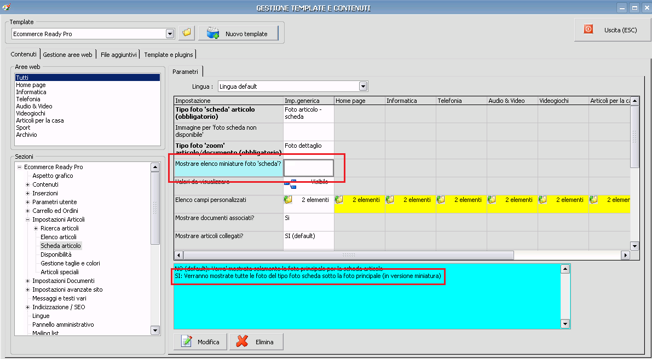Select the Parametri tab
This screenshot has width=652, height=359.
tap(186, 72)
